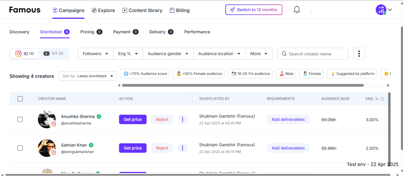
Task: Click the filter chips horizontal scrollbar
Action: [243, 86]
